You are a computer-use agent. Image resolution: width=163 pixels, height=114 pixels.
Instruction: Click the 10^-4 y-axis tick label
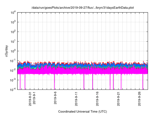(x=13, y=89)
